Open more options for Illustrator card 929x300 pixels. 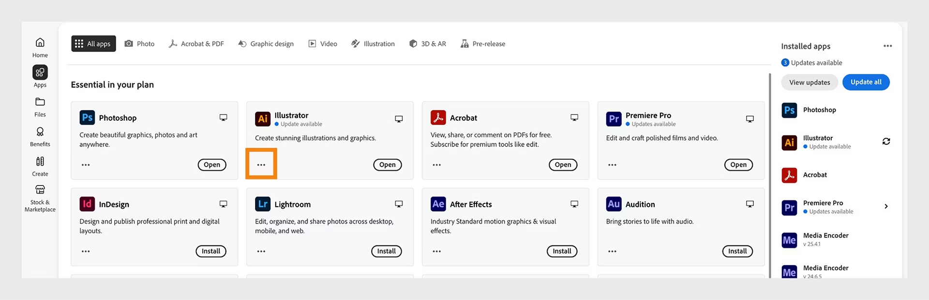(x=261, y=165)
